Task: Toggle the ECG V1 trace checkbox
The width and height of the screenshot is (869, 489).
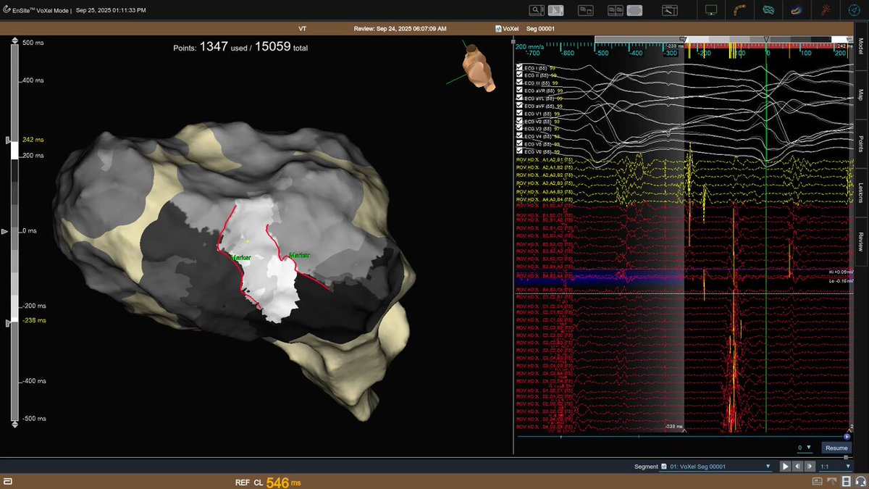Action: [x=519, y=113]
